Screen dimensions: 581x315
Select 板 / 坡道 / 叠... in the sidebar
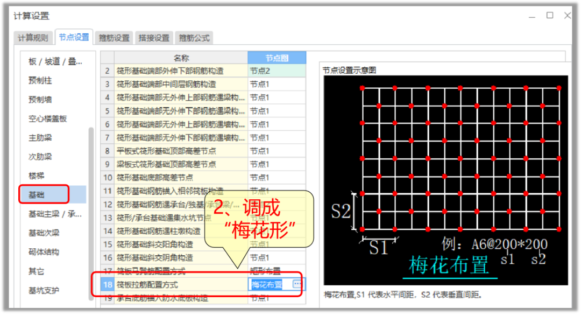point(55,61)
